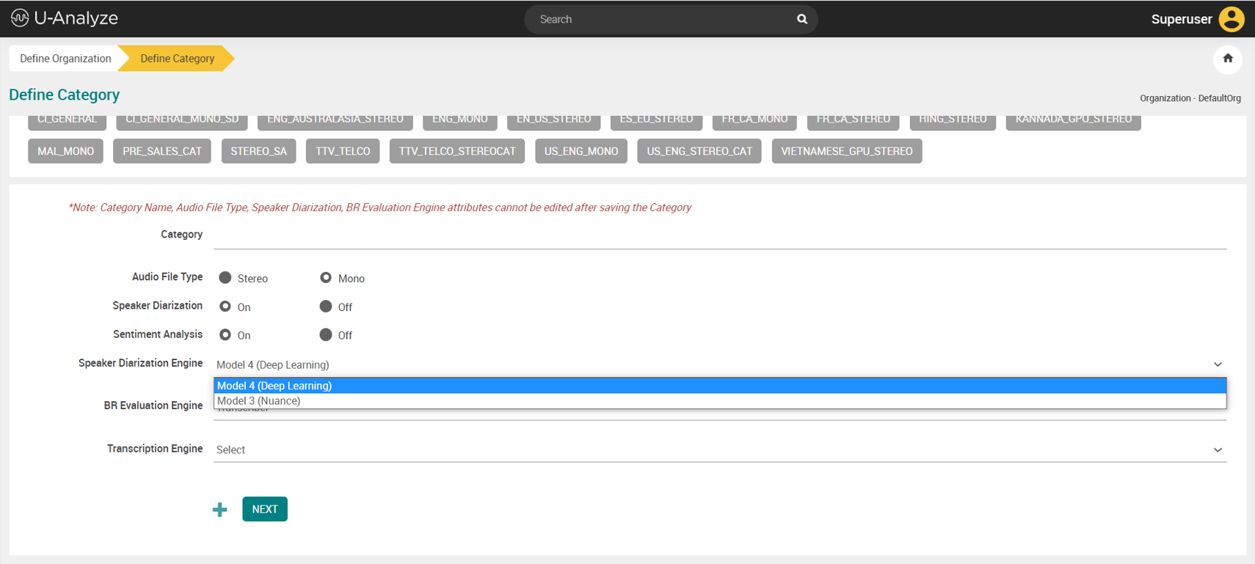
Task: Click the search magnifier icon
Action: 801,19
